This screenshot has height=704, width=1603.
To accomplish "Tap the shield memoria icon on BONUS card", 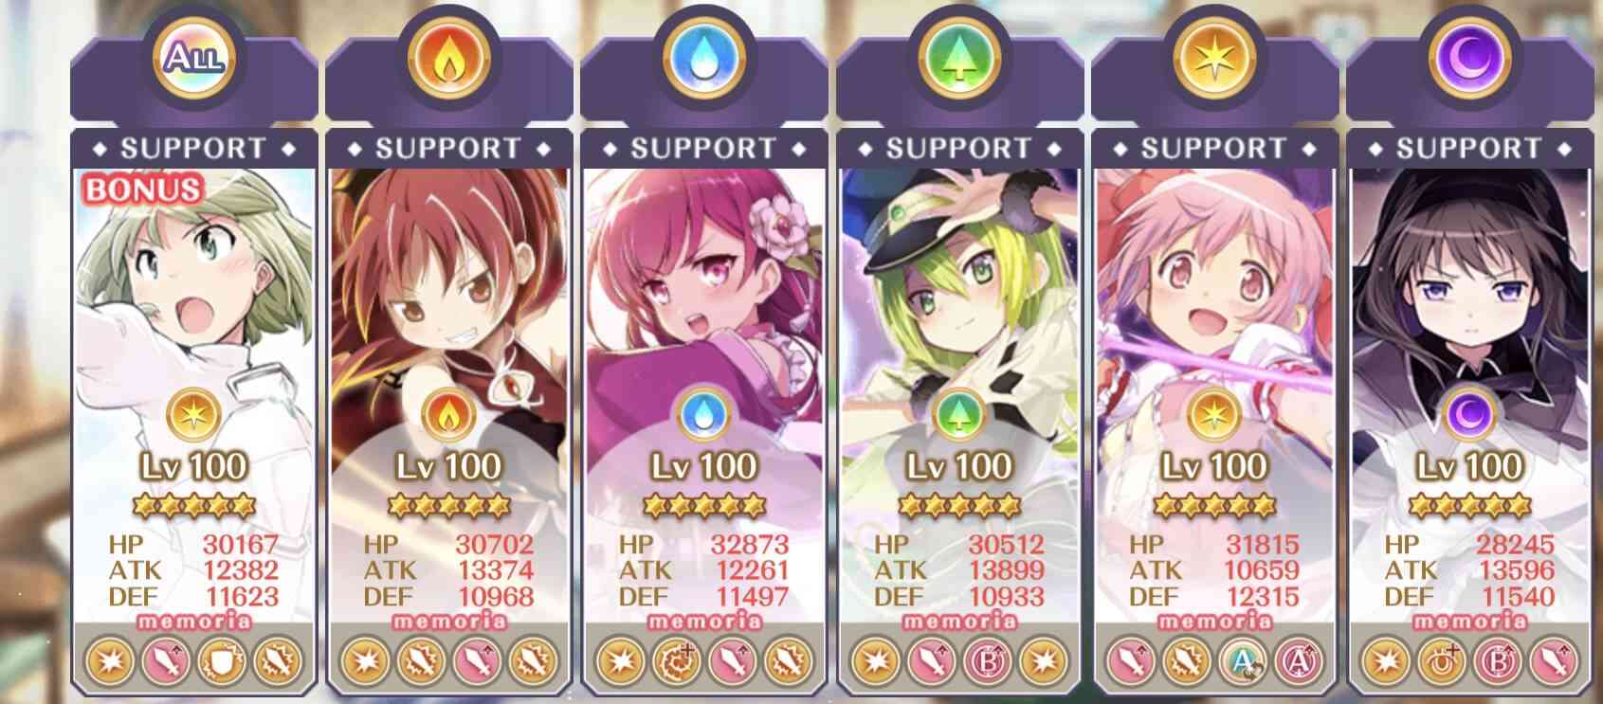I will pyautogui.click(x=222, y=660).
